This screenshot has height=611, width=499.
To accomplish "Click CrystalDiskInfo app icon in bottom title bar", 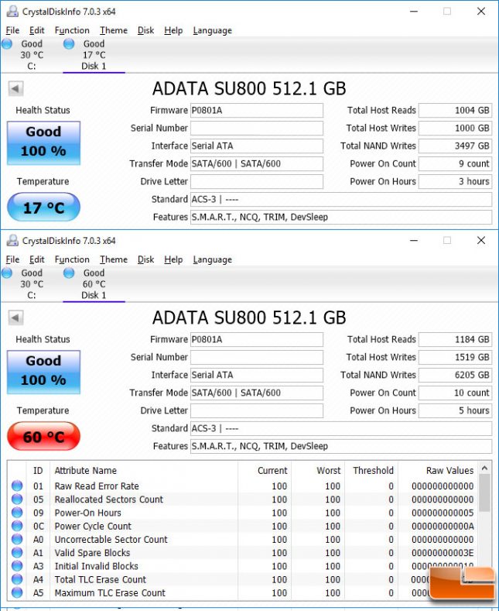I will (x=12, y=240).
